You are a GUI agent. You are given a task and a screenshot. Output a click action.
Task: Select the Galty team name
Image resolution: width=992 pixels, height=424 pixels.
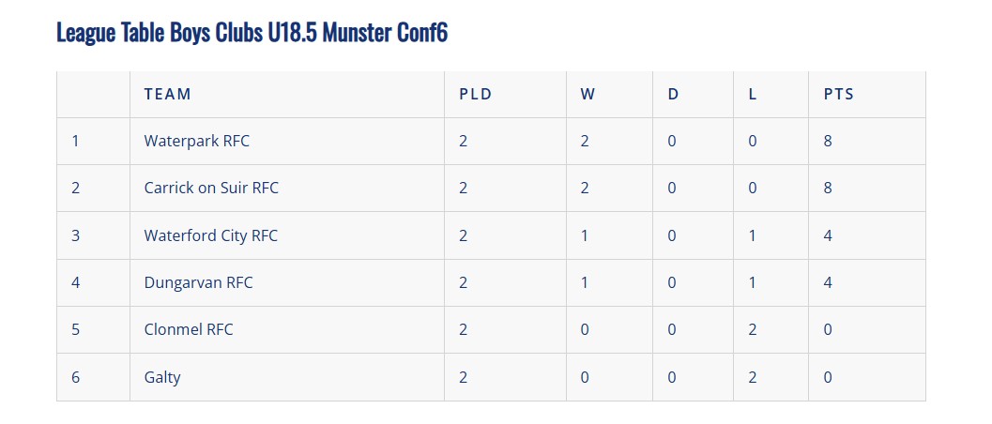(162, 377)
